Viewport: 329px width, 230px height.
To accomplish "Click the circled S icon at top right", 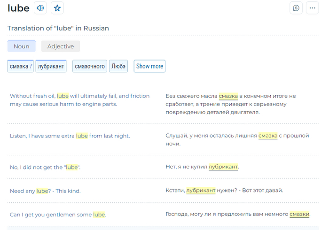I will (296, 8).
